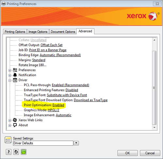Select the About tree label

(x=23, y=125)
